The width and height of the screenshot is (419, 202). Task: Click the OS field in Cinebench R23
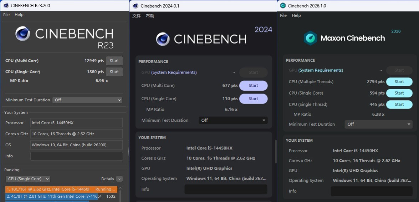(x=76, y=145)
